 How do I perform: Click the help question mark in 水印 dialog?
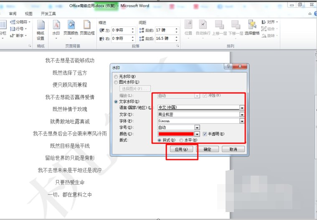(x=228, y=66)
